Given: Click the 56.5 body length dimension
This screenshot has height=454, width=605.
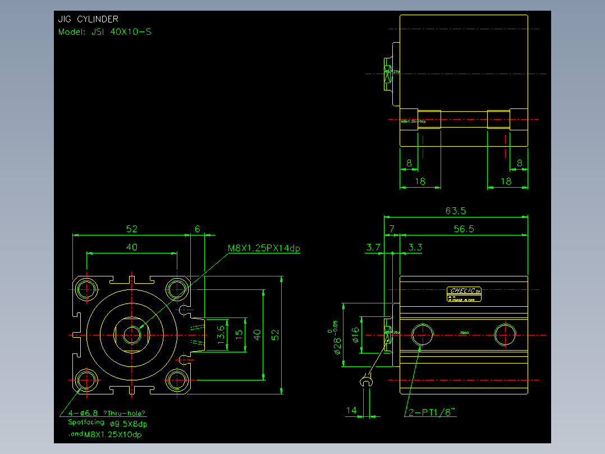Looking at the screenshot, I should click(464, 229).
